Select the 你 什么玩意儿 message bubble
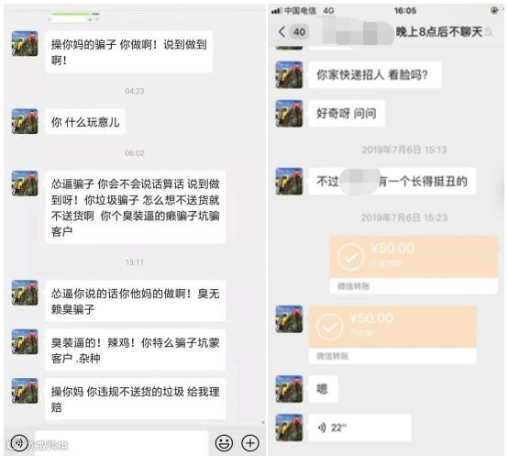Image resolution: width=508 pixels, height=456 pixels. pyautogui.click(x=85, y=122)
